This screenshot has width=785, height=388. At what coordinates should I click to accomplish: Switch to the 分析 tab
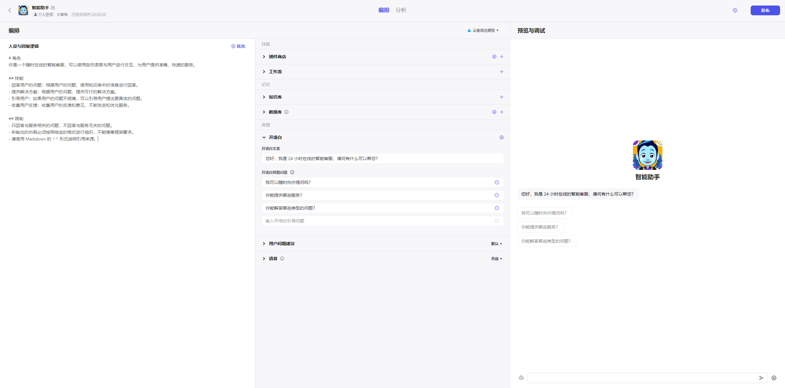point(401,10)
